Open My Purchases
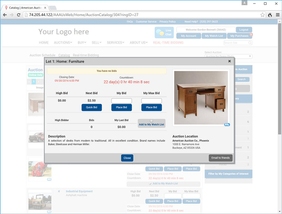Image resolution: width=282 pixels, height=214 pixels. coord(239,36)
